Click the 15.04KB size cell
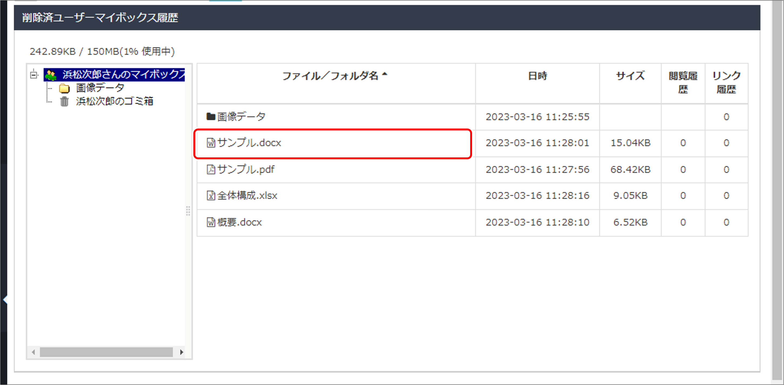784x385 pixels. pos(630,143)
